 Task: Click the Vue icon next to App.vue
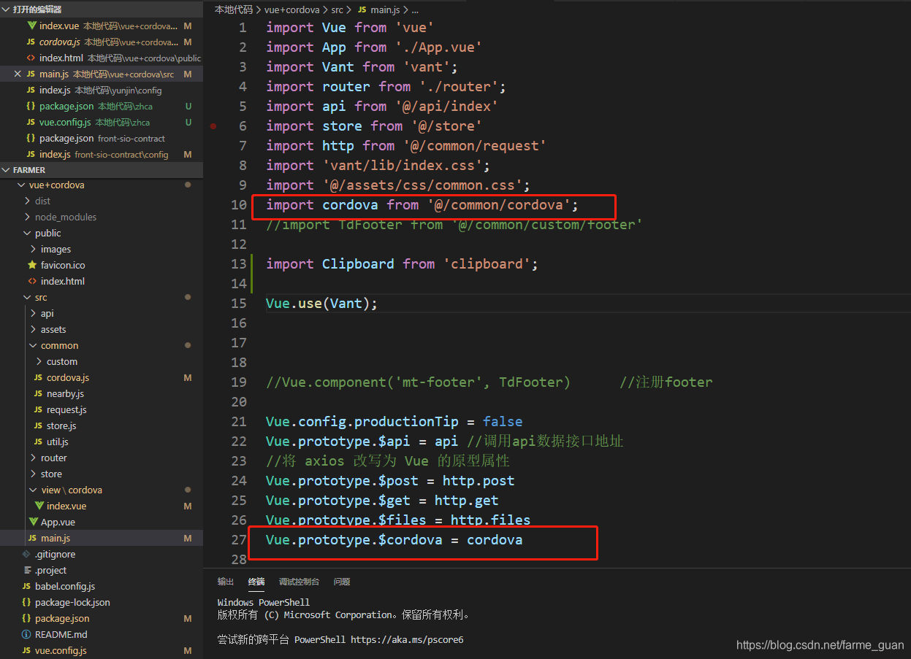point(34,522)
